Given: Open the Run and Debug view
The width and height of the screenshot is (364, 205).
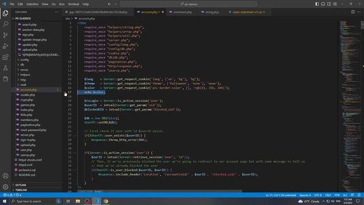Looking at the screenshot, I should [5, 46].
